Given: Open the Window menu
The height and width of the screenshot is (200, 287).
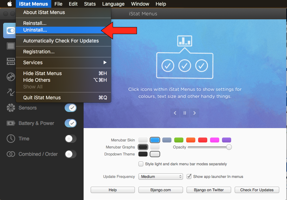Looking at the screenshot, I should click(140, 4).
